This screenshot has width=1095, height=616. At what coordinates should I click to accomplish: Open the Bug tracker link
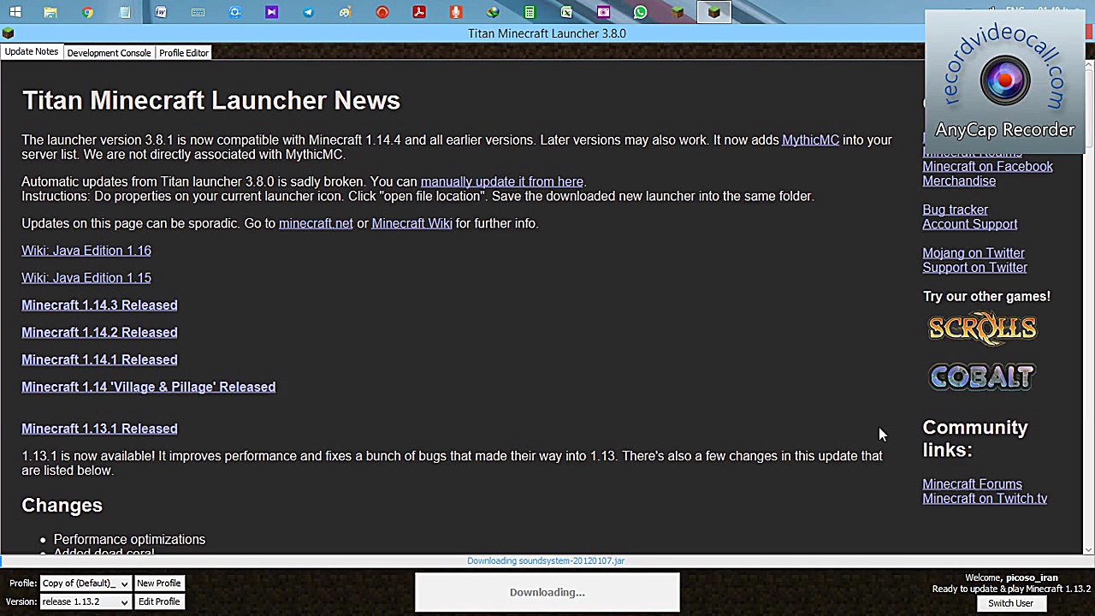955,210
